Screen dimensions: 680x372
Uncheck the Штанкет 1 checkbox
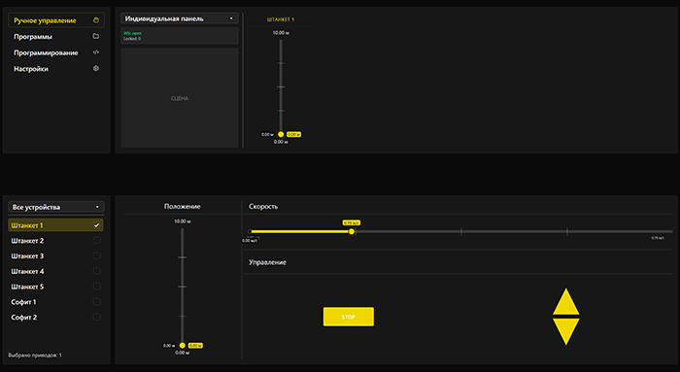(97, 225)
